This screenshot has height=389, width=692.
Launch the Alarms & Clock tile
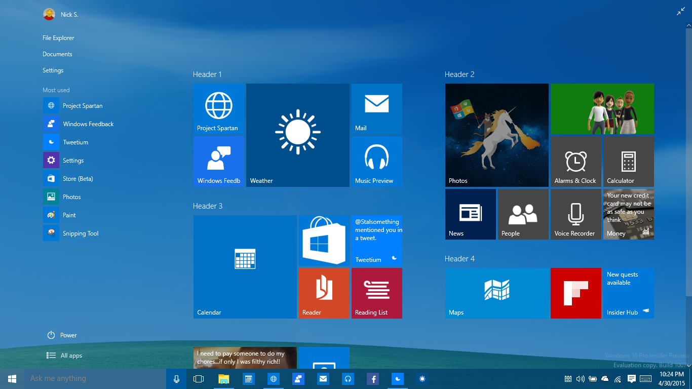(x=576, y=162)
